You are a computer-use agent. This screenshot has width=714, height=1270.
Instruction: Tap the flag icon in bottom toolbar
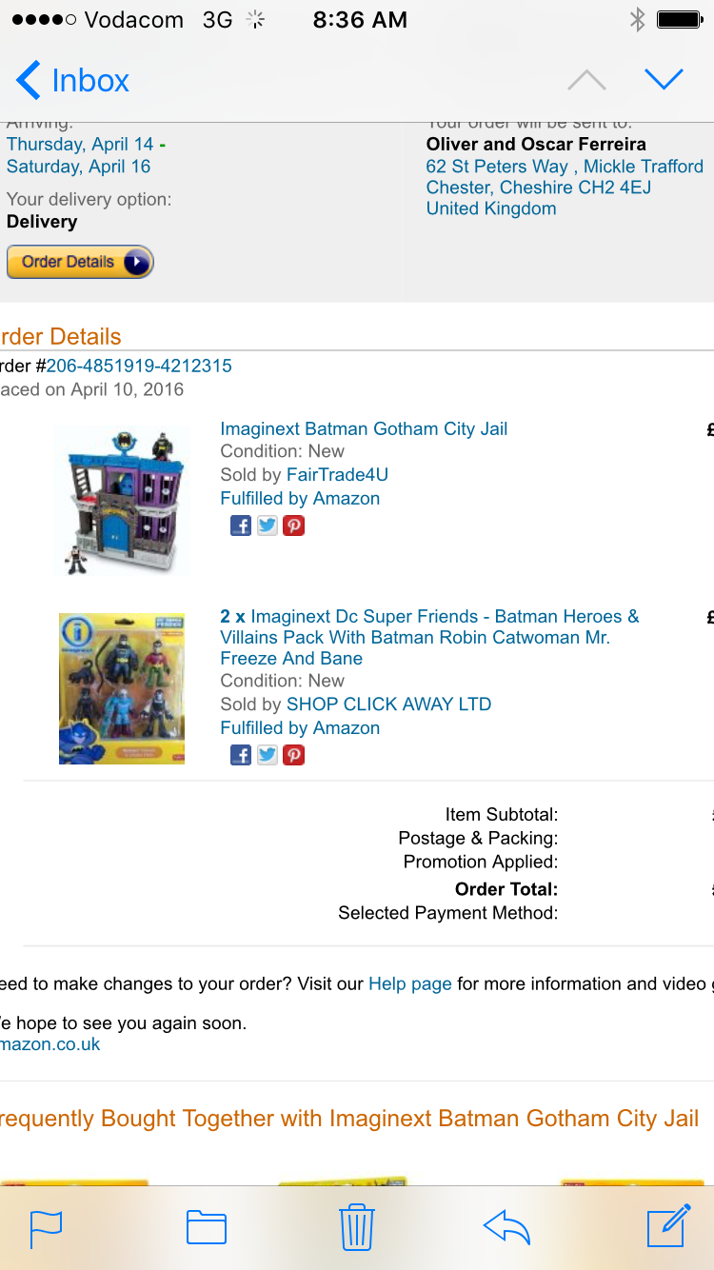point(46,1227)
